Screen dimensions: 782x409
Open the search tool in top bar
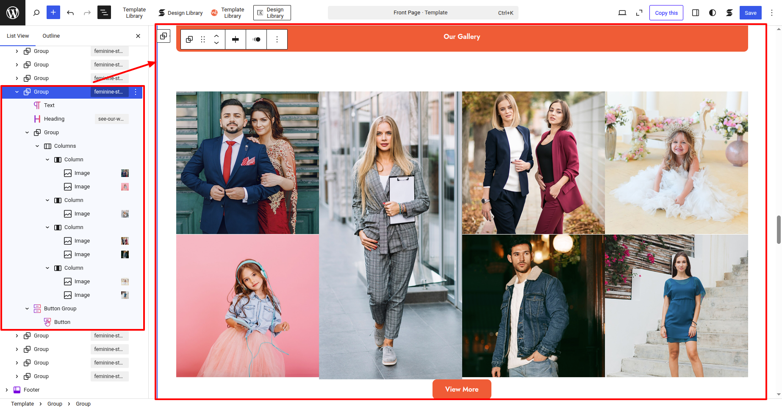(x=36, y=13)
